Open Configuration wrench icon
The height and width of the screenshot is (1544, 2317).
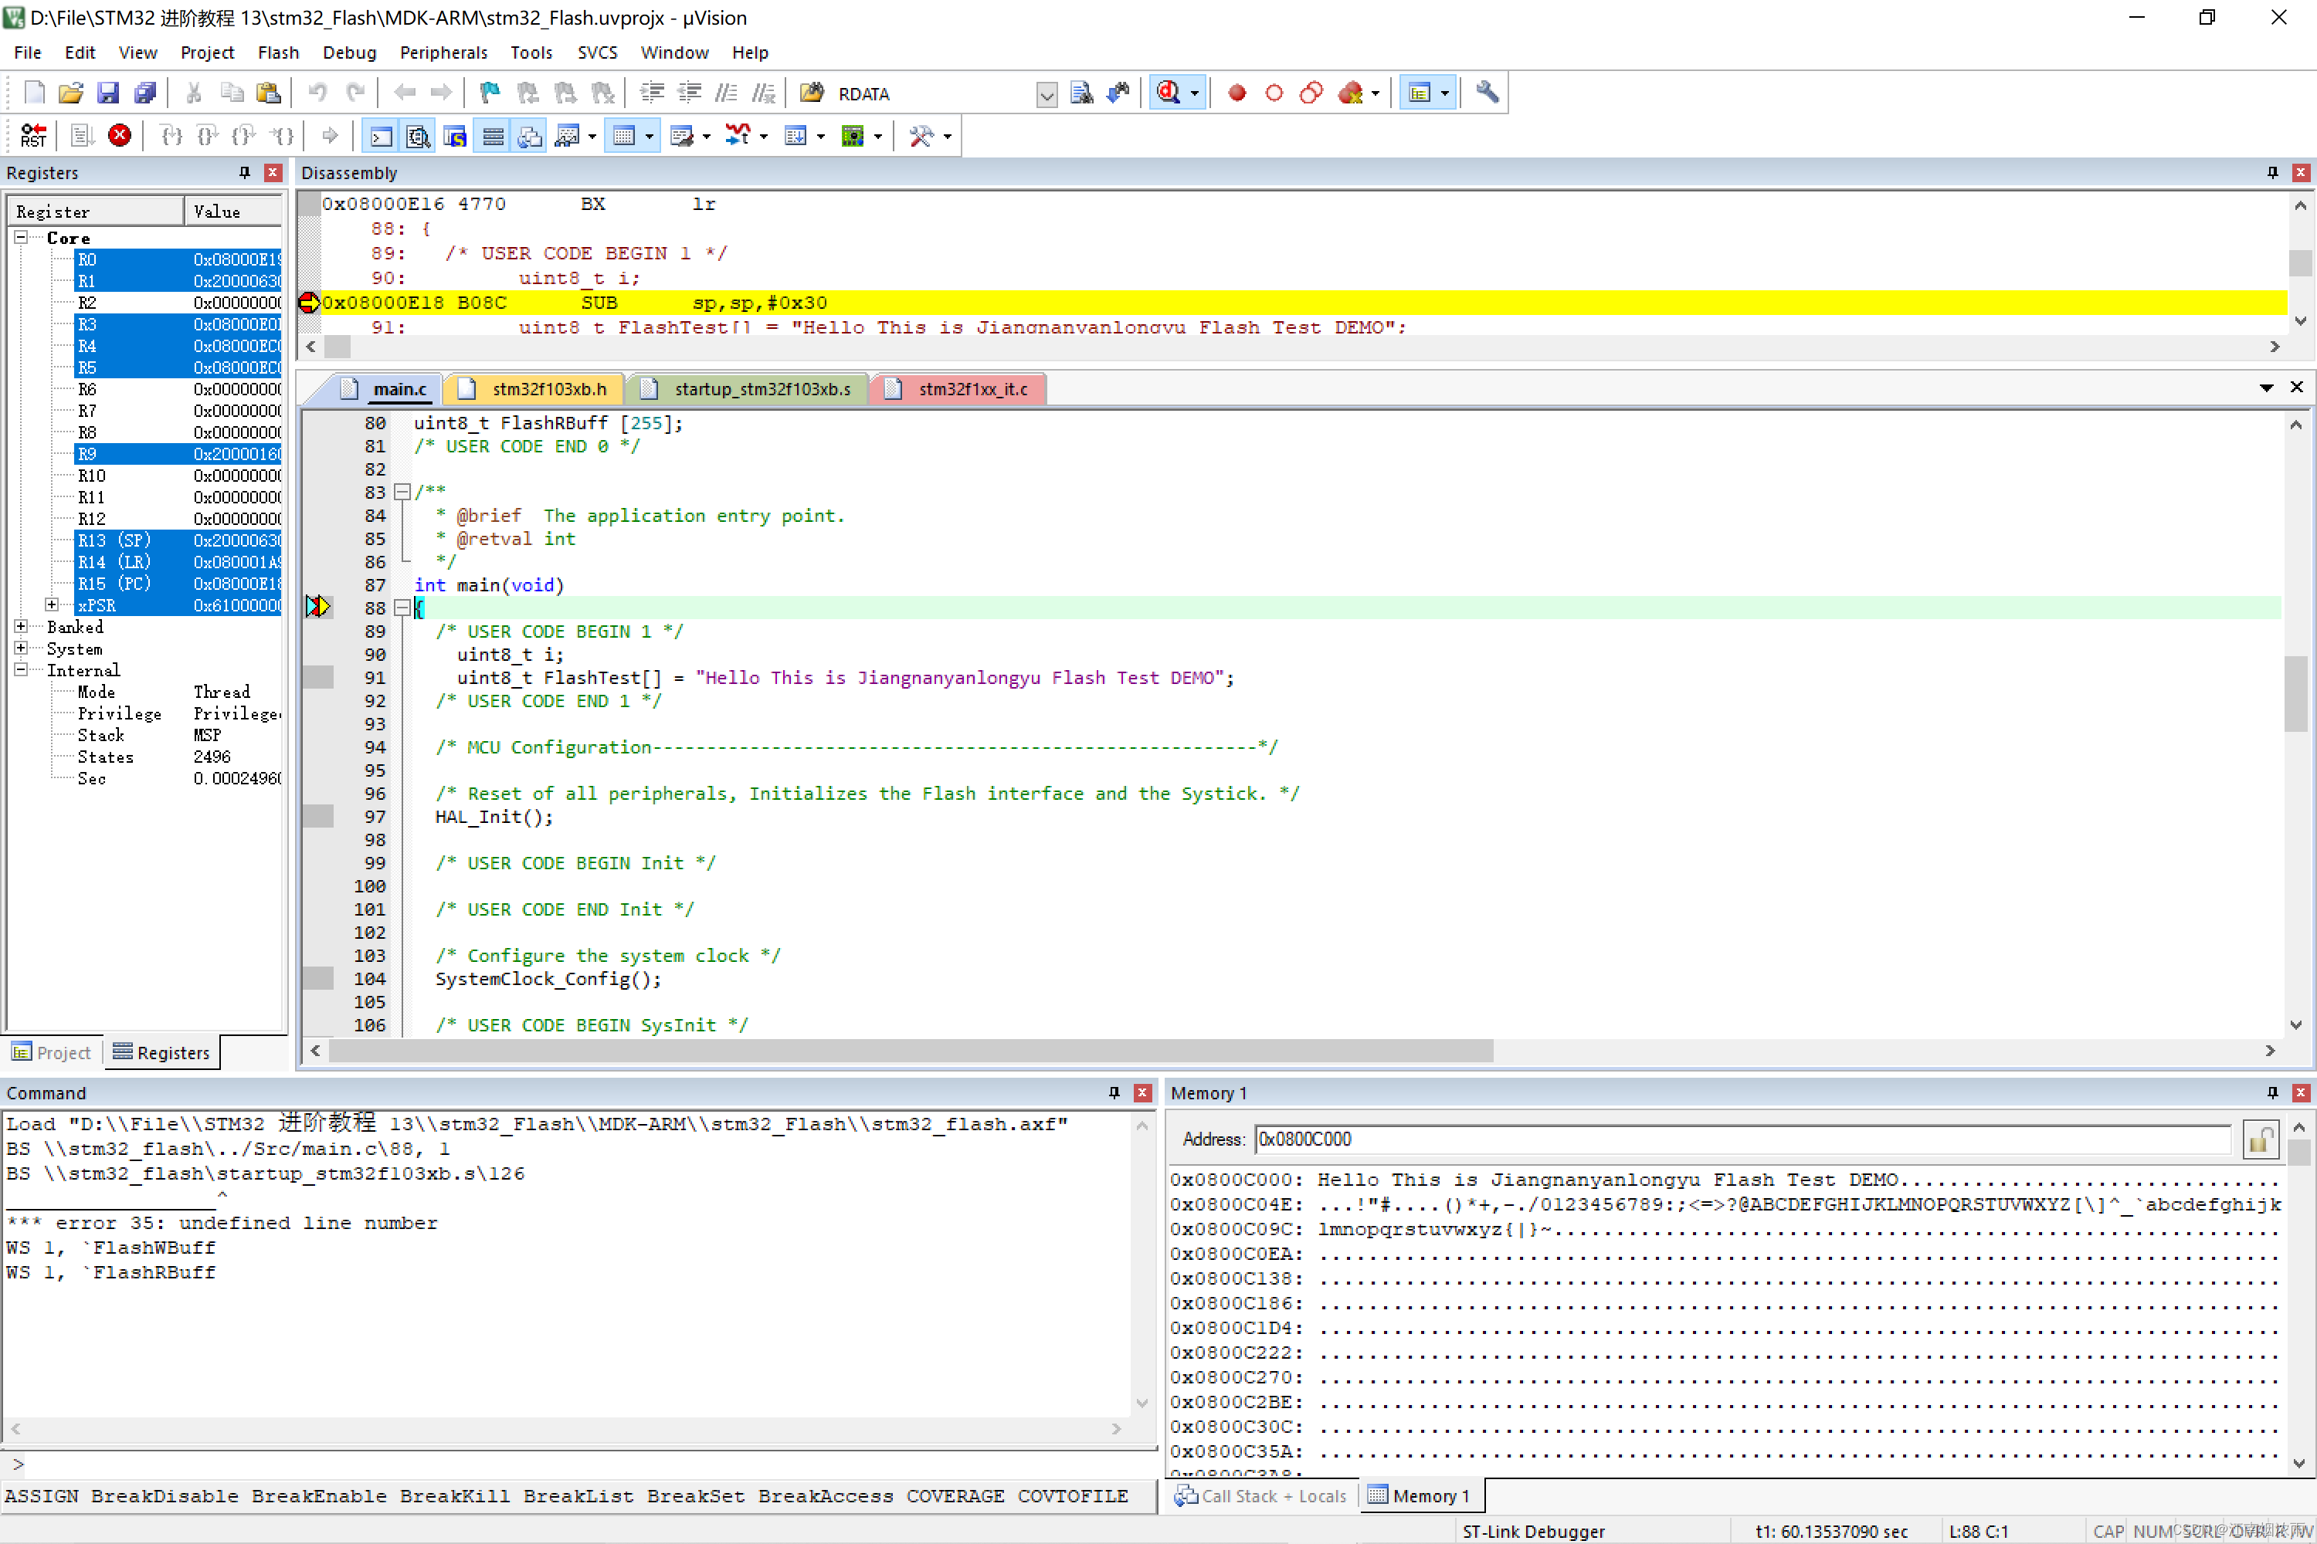tap(1487, 93)
